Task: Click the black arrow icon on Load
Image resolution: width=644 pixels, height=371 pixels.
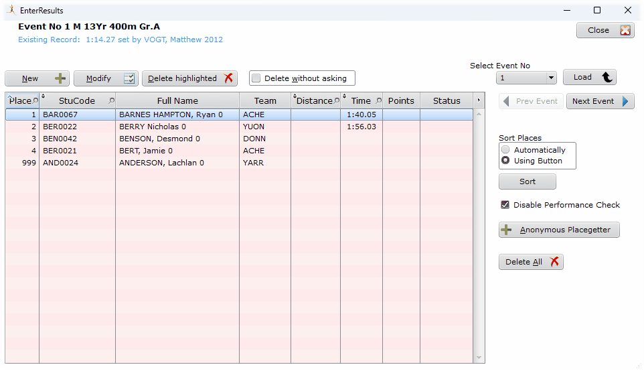Action: tap(607, 77)
